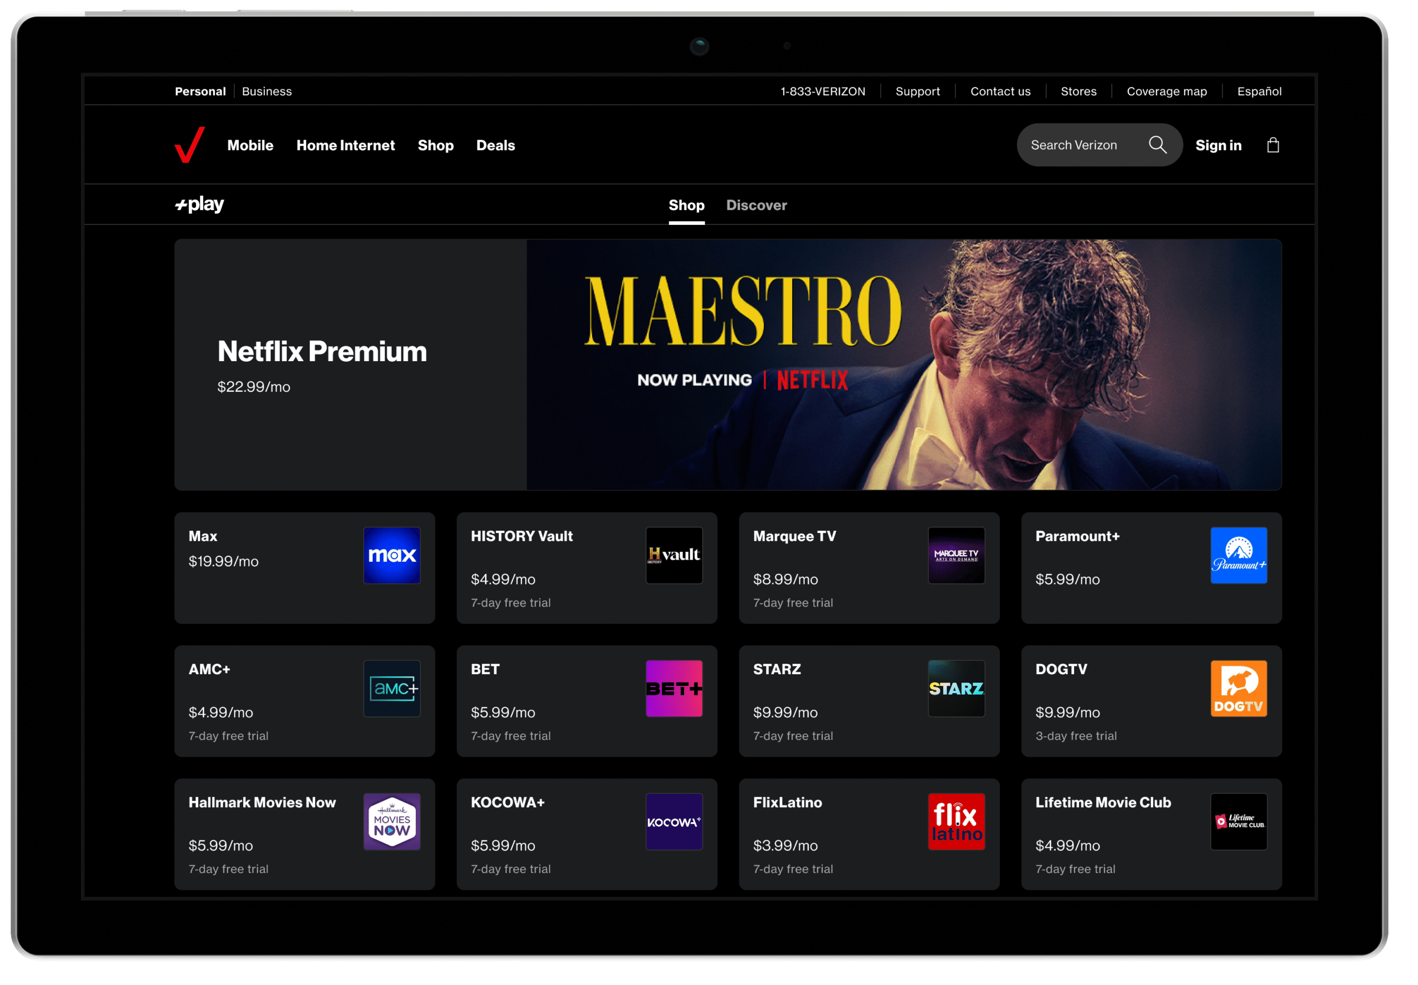Click the HISTORY Vault card title
1418x985 pixels.
coord(521,536)
